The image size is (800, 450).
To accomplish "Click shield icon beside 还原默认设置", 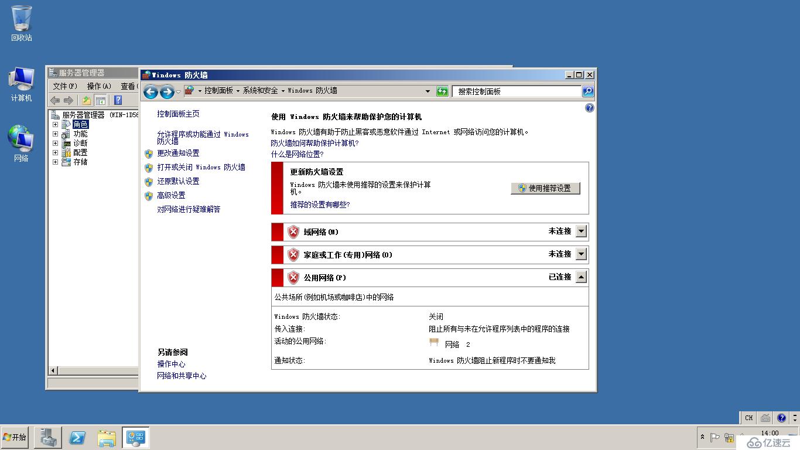I will coord(149,182).
